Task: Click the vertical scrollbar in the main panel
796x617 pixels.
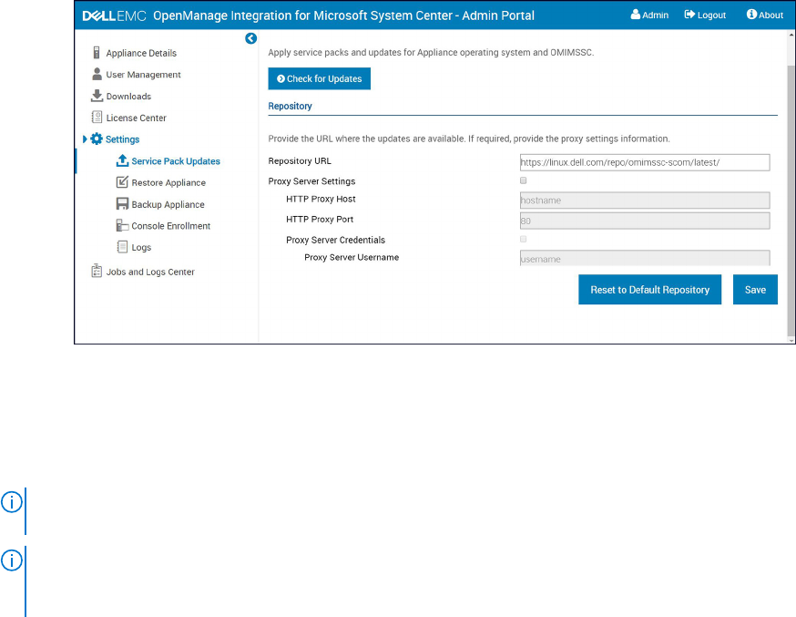Action: point(791,201)
